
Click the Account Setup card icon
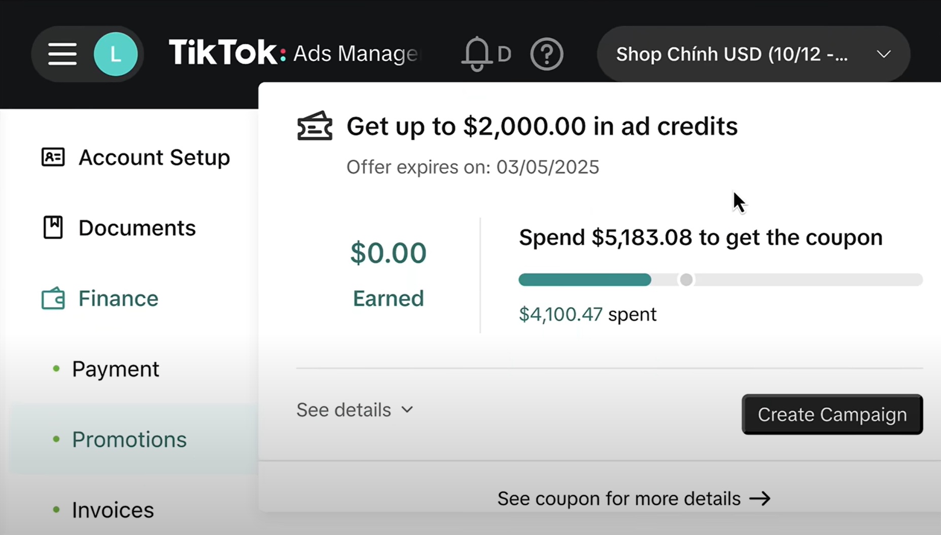coord(53,157)
